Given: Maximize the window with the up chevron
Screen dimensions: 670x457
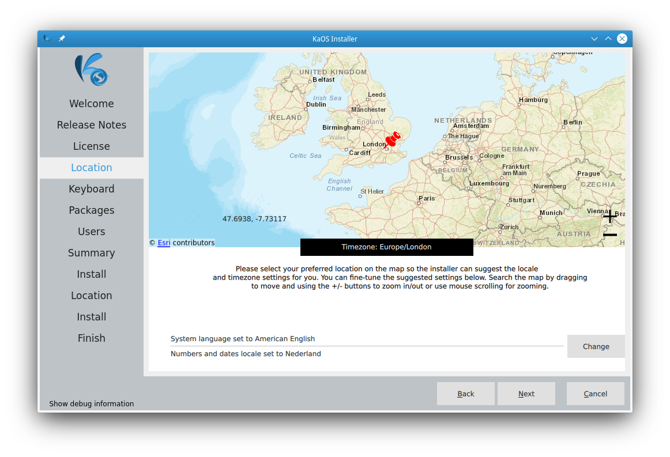Looking at the screenshot, I should click(608, 39).
